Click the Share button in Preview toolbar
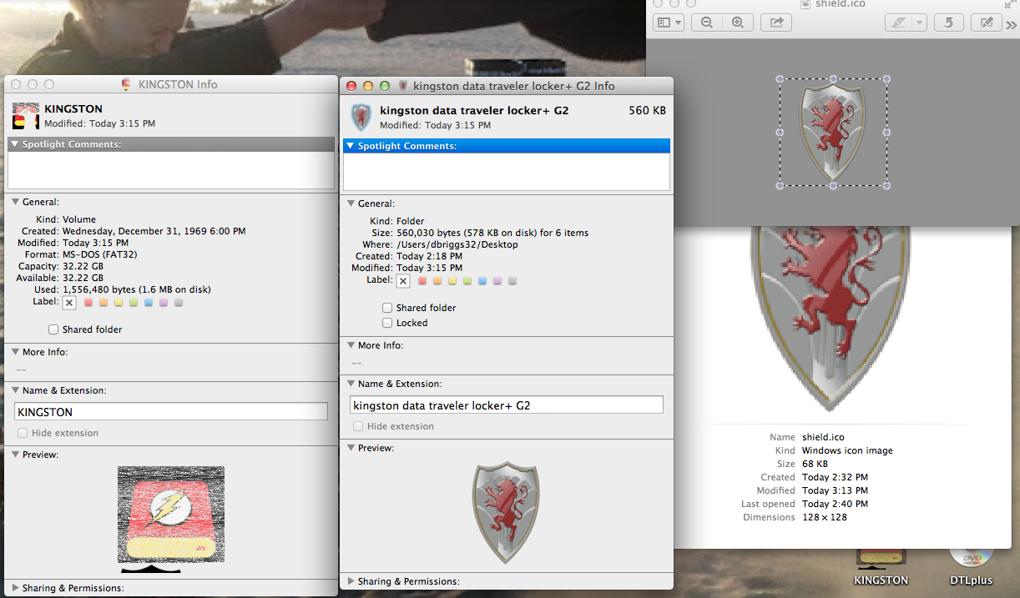The width and height of the screenshot is (1020, 598). (x=776, y=23)
